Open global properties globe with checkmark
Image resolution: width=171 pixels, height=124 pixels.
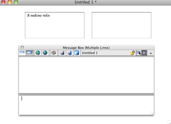38,53
